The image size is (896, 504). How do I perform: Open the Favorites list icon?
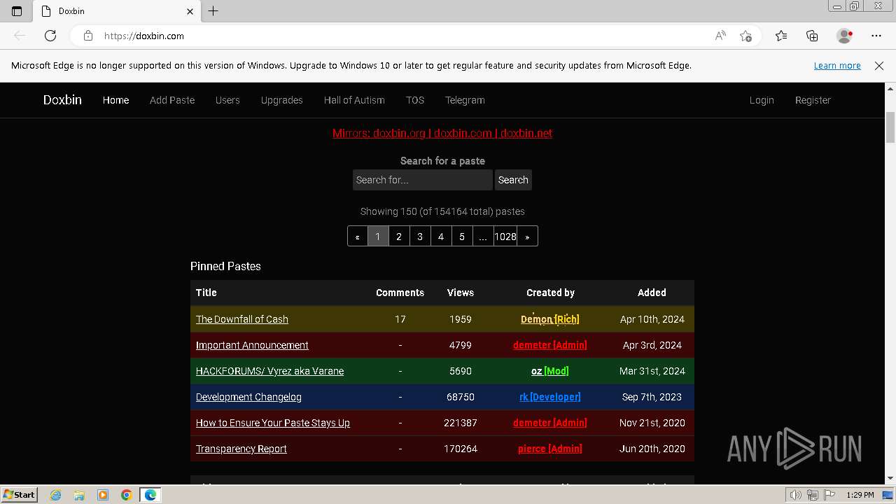pos(781,36)
